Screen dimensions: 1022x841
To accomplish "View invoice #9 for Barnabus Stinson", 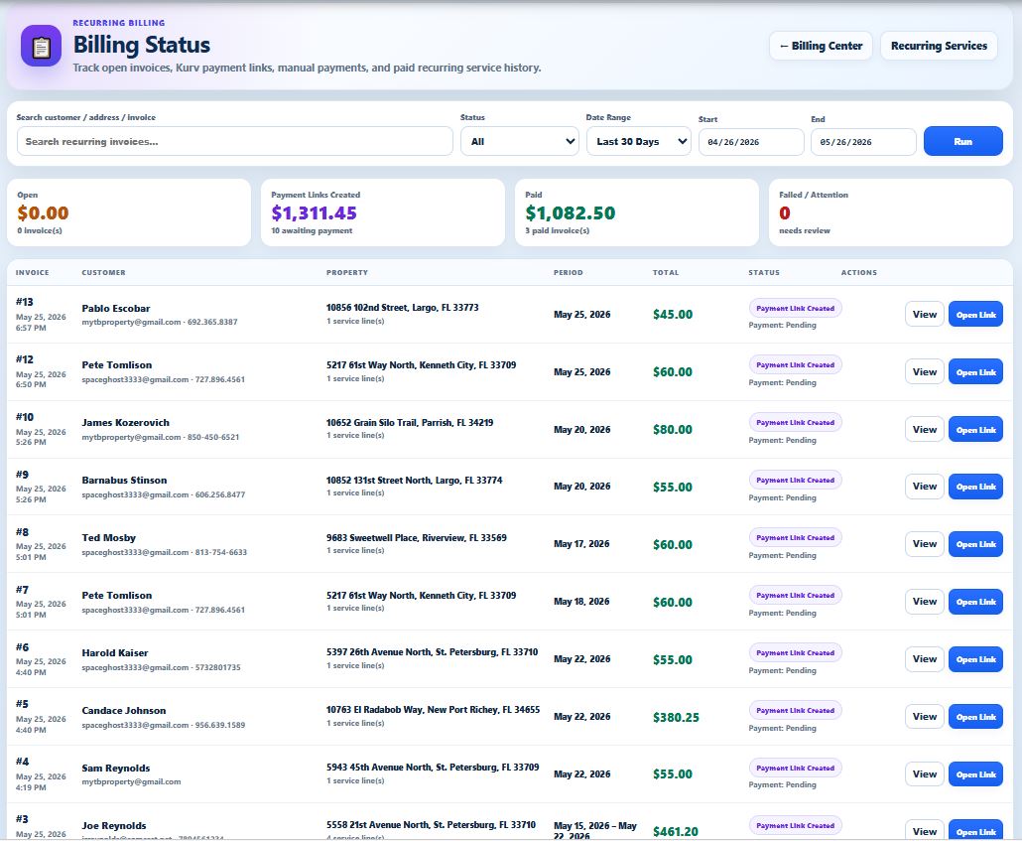I will coord(924,487).
